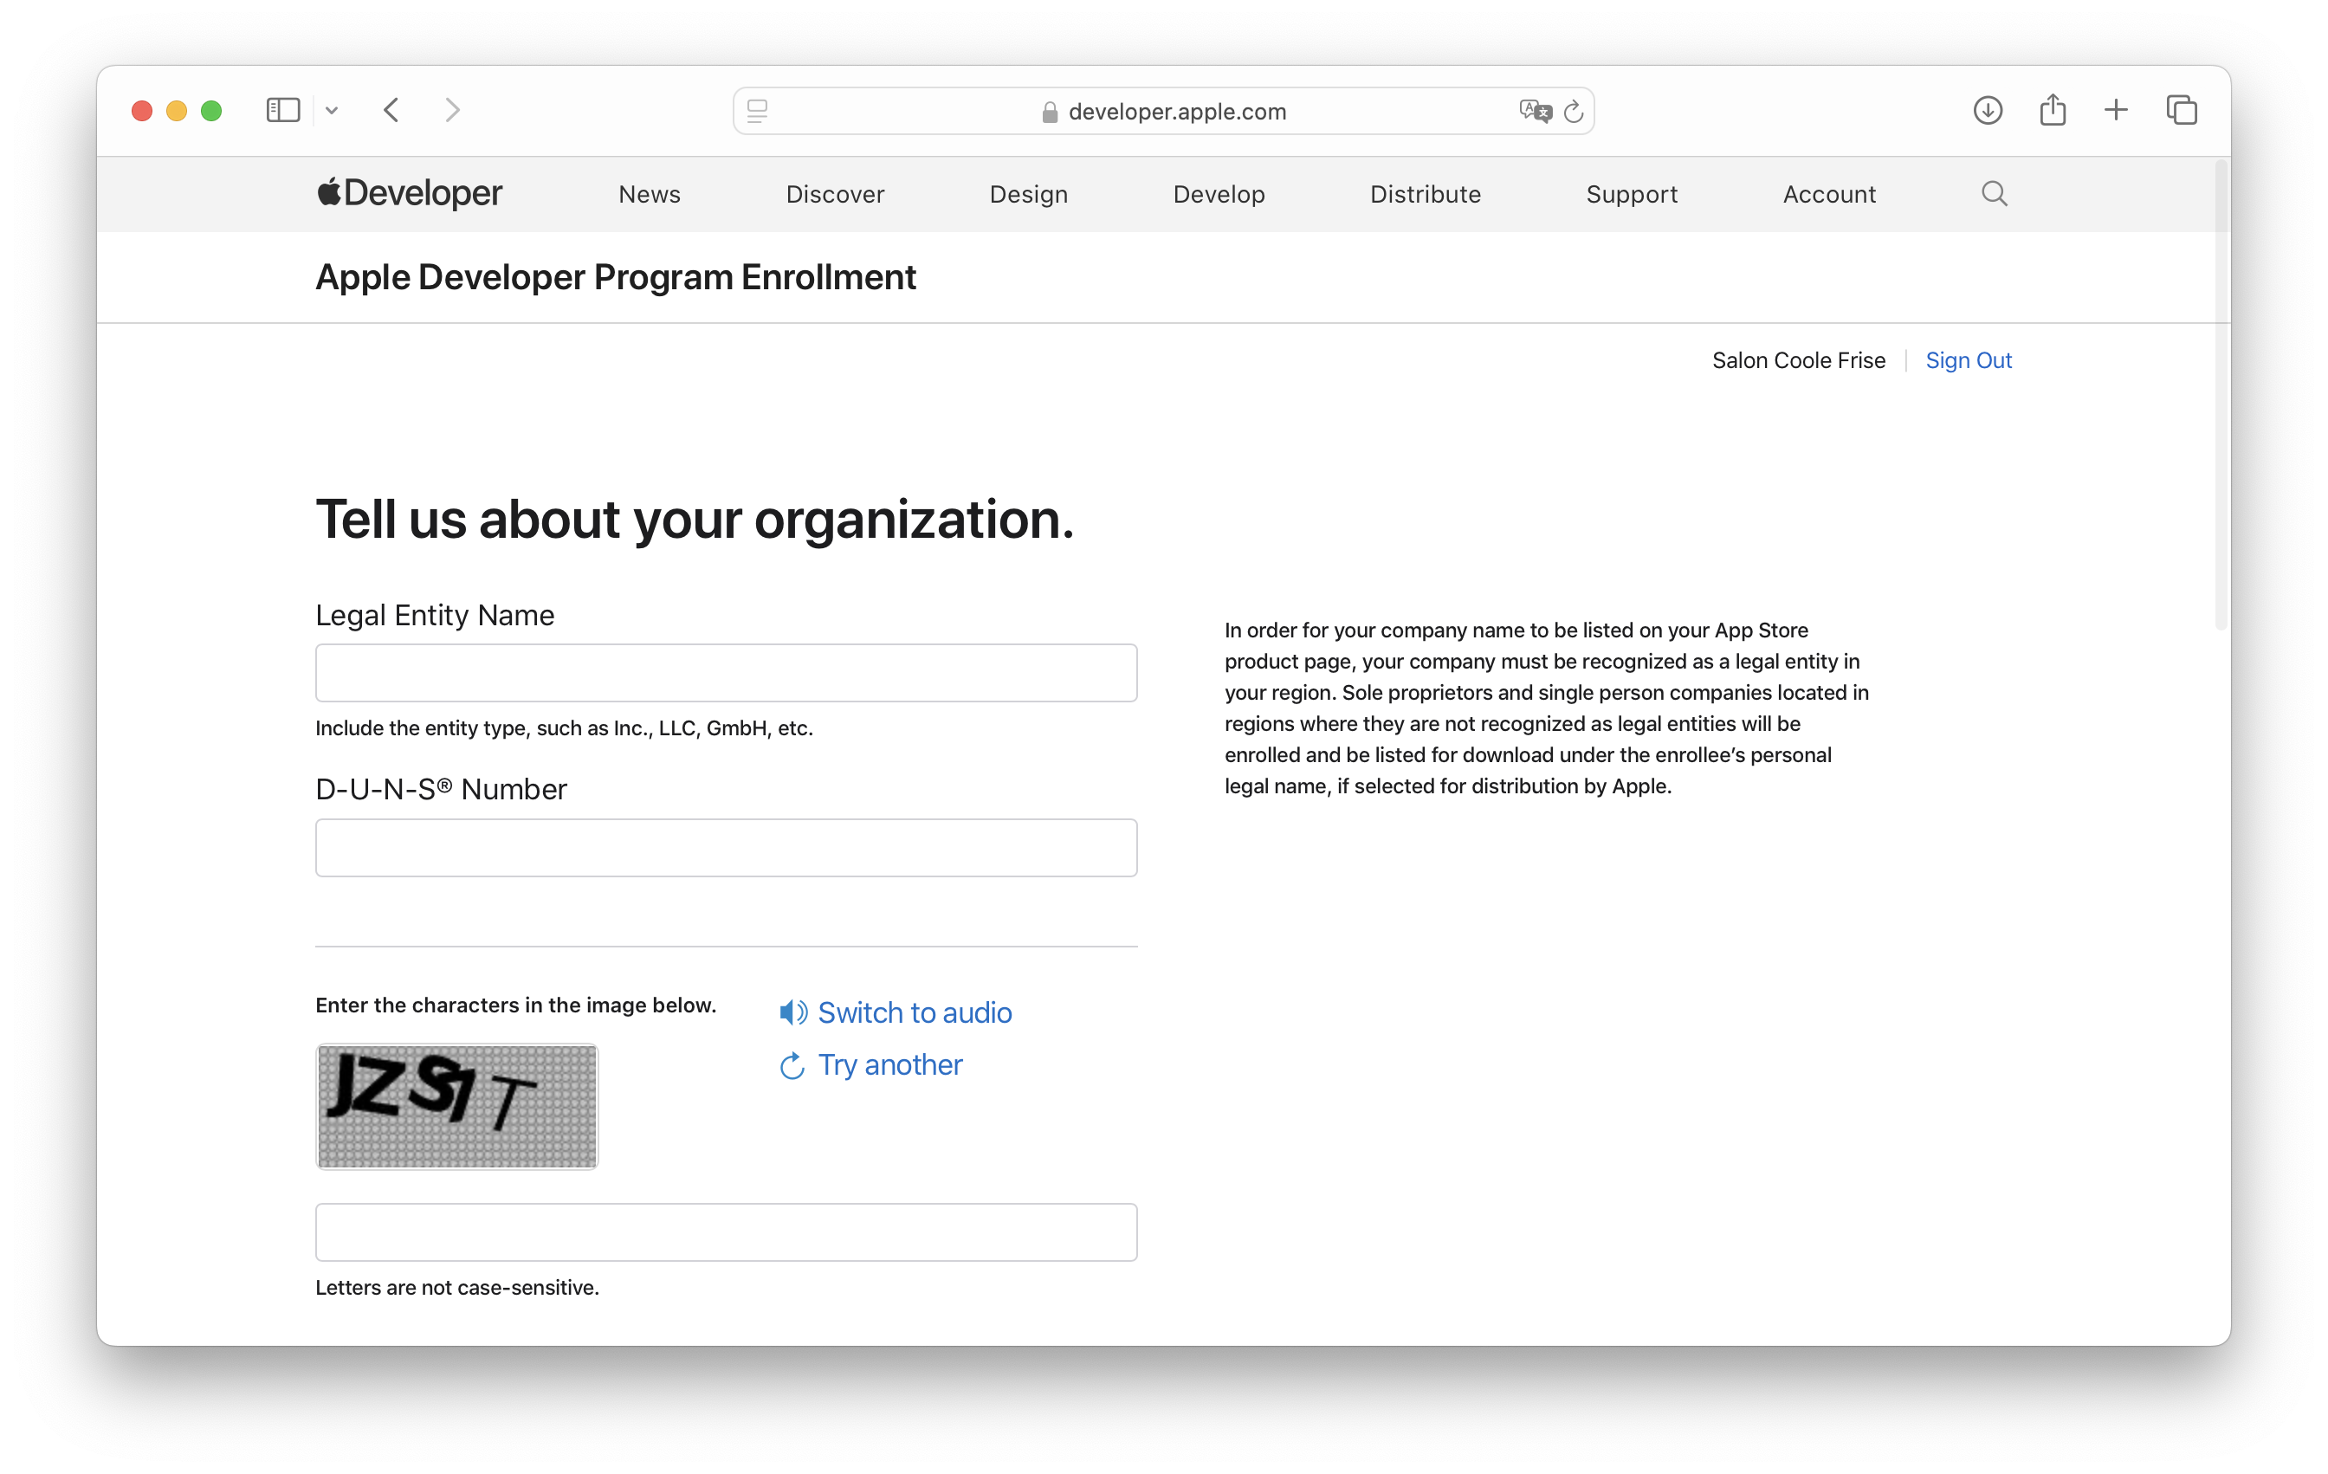Click the 'Letters are not case-sensitive.' note
The height and width of the screenshot is (1474, 2328).
(456, 1288)
